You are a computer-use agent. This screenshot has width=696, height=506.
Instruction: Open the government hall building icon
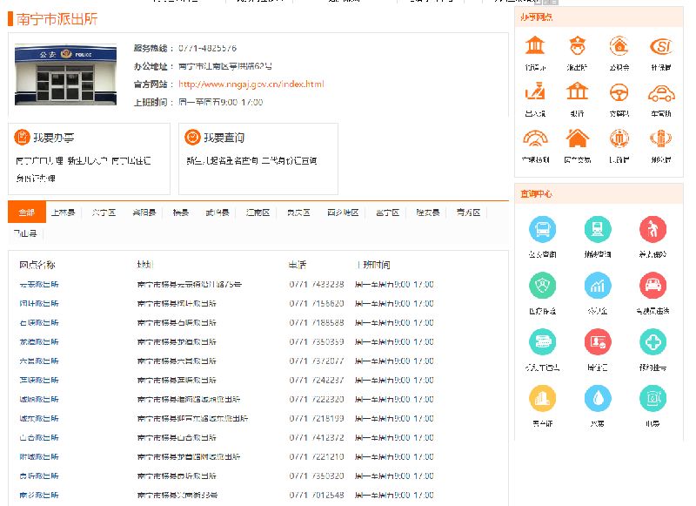point(535,46)
